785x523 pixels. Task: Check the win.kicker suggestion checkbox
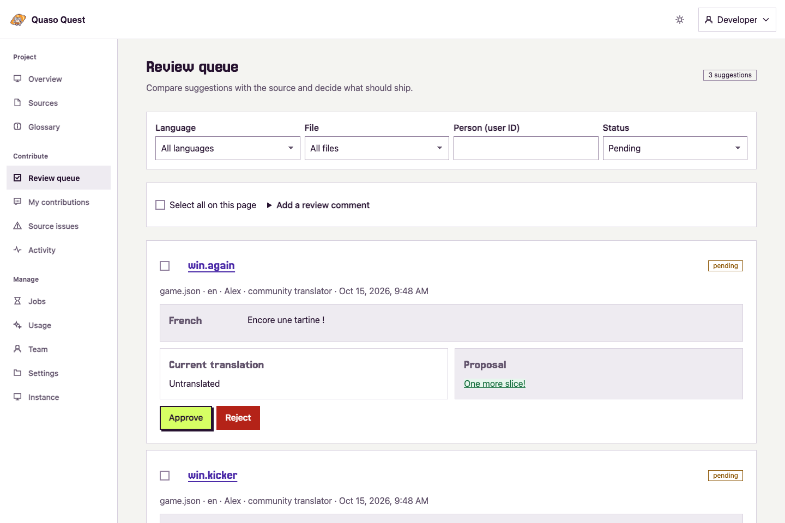(165, 476)
